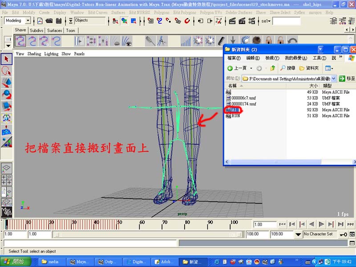The height and width of the screenshot is (267, 356).
Task: Click the down arrow shelf icon
Action: click(x=233, y=40)
